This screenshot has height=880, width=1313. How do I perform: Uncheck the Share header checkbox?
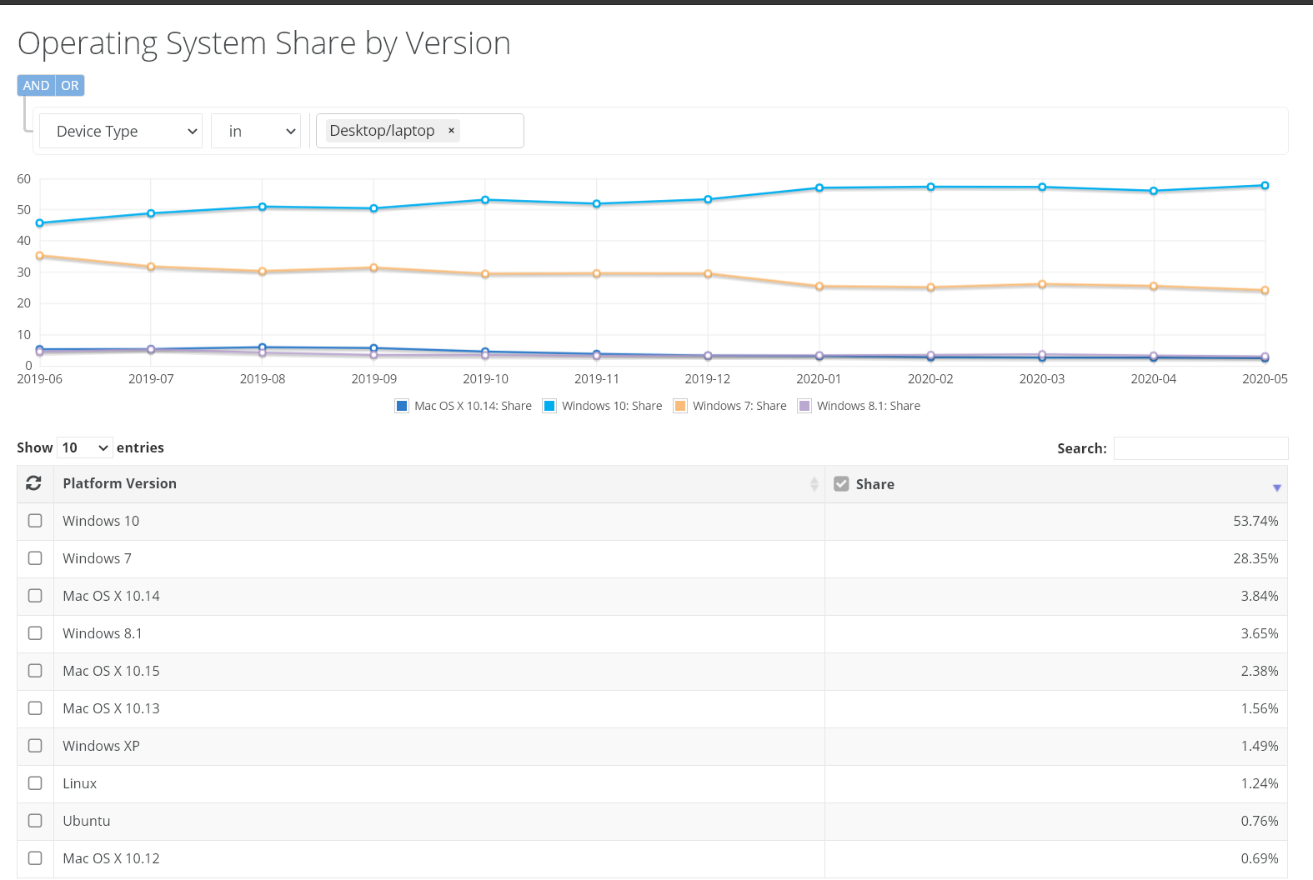pyautogui.click(x=841, y=483)
